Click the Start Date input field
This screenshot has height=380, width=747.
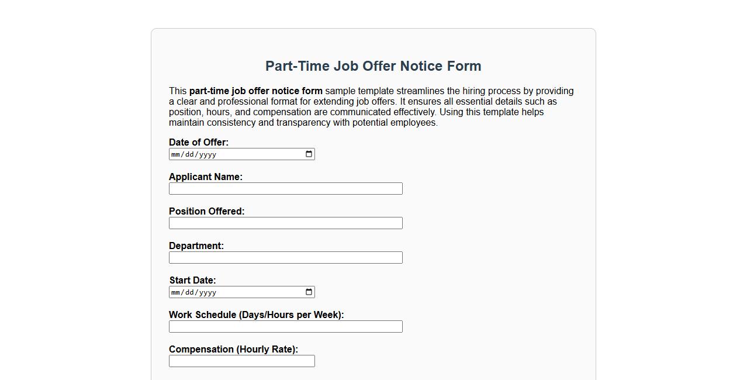tap(234, 292)
